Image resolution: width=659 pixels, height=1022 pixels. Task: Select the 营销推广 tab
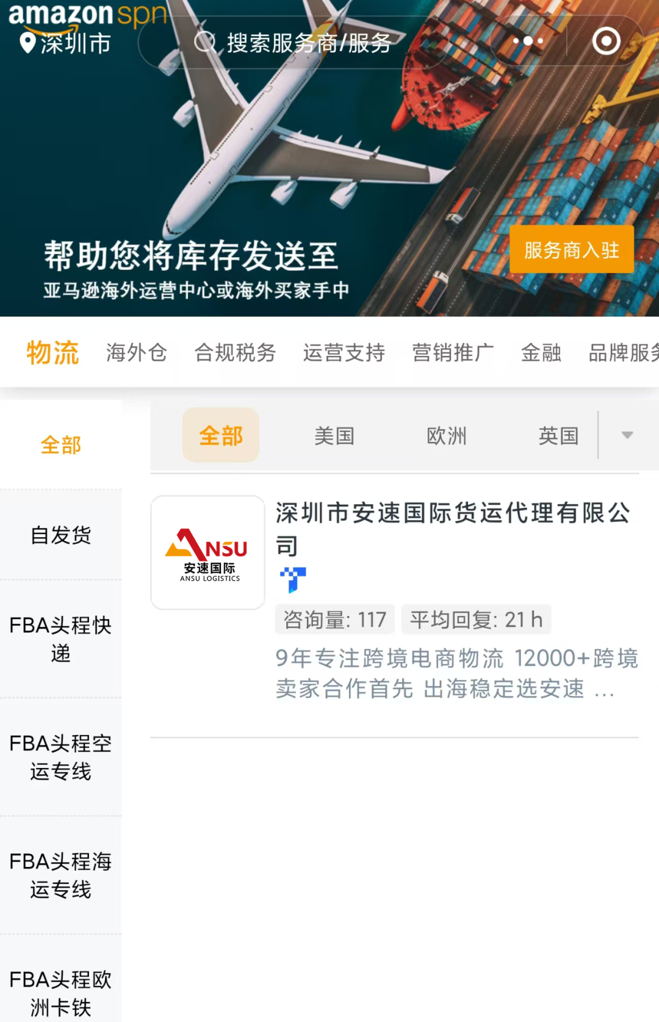pyautogui.click(x=453, y=352)
